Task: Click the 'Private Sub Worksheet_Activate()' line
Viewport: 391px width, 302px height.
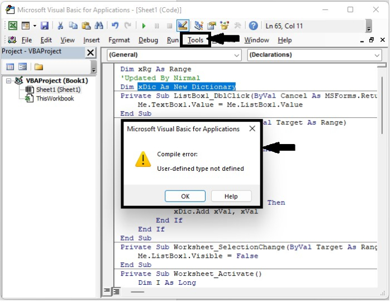Action: coord(191,274)
